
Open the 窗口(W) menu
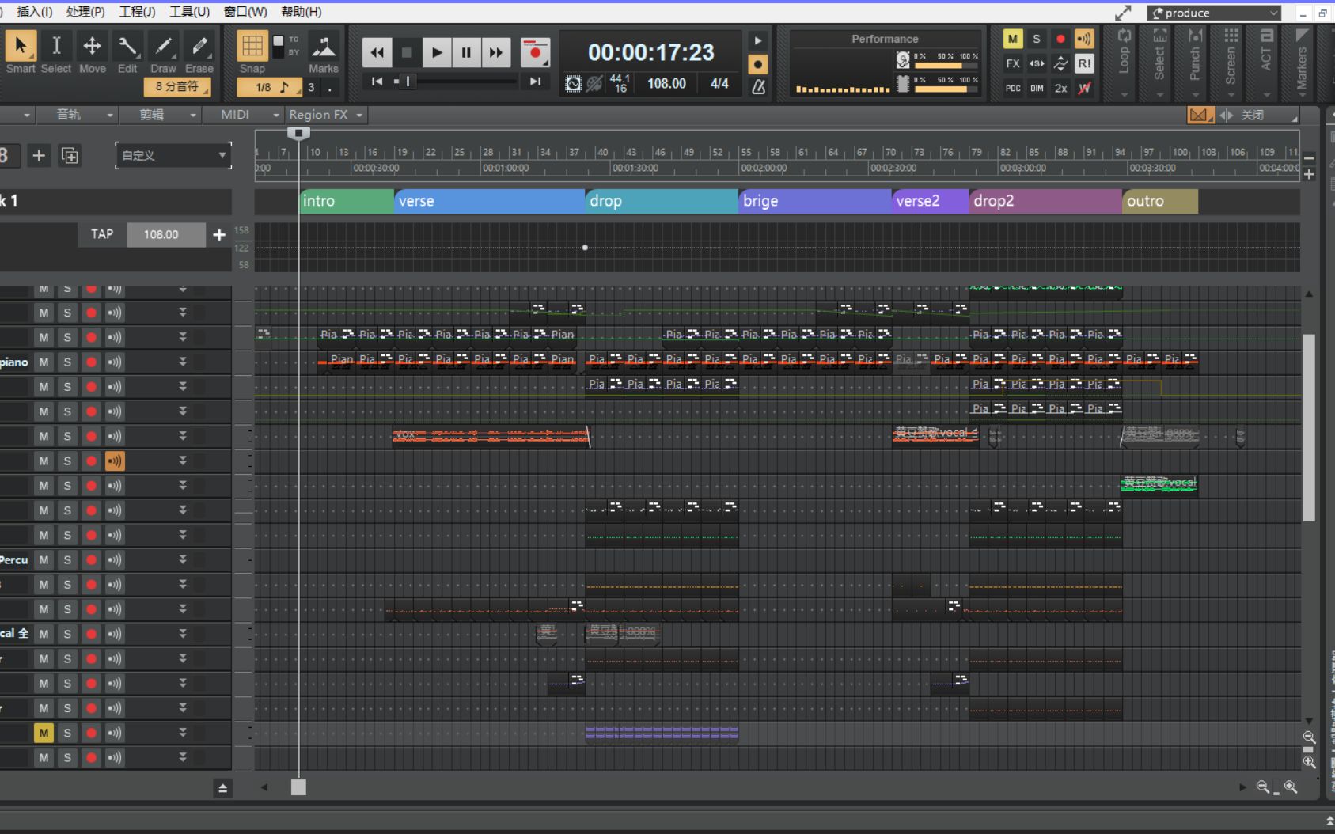click(x=245, y=12)
